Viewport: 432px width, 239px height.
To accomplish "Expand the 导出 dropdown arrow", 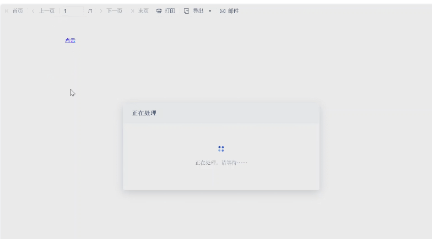I will [x=210, y=11].
